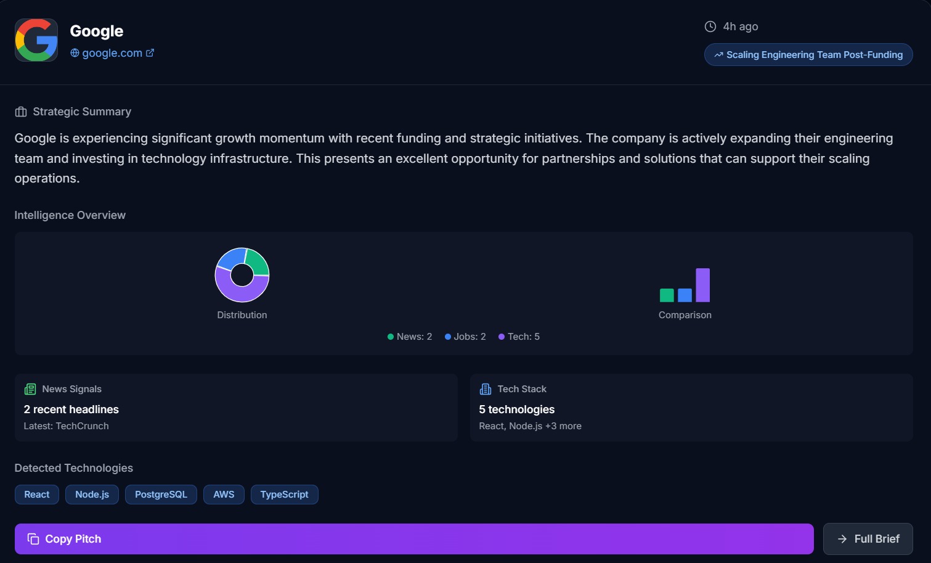Image resolution: width=931 pixels, height=563 pixels.
Task: Click the external link icon beside google.com
Action: coord(150,53)
